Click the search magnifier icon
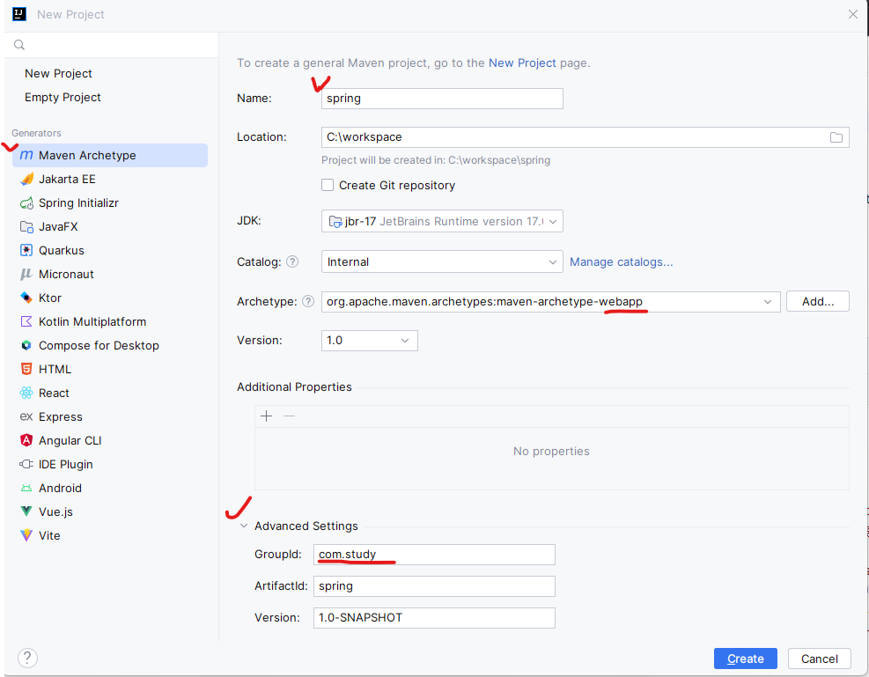The width and height of the screenshot is (869, 677). click(19, 45)
